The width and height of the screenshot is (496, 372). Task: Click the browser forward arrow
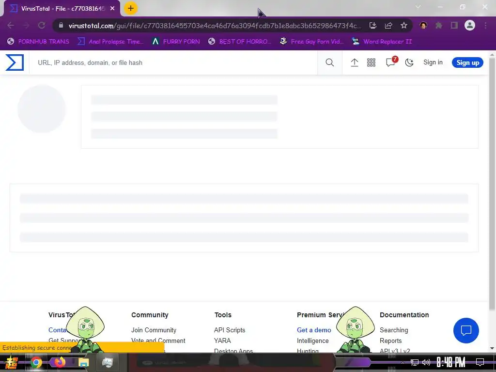tap(26, 25)
